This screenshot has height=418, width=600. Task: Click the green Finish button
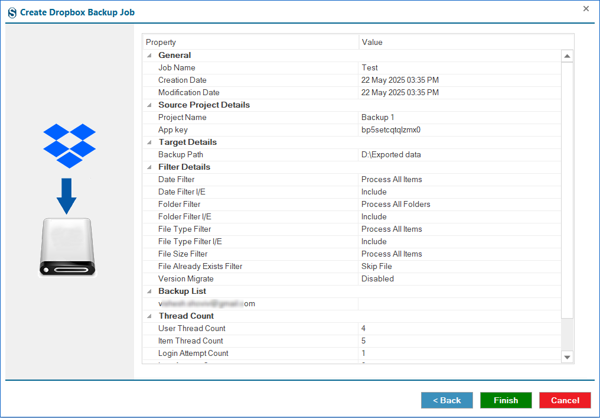tap(506, 400)
